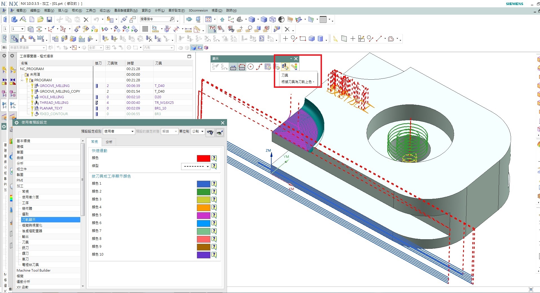Open the 無選取篩選器 selection filter dropdown

[28, 48]
